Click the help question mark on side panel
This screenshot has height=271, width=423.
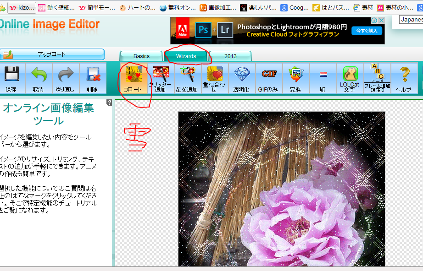pyautogui.click(x=109, y=103)
